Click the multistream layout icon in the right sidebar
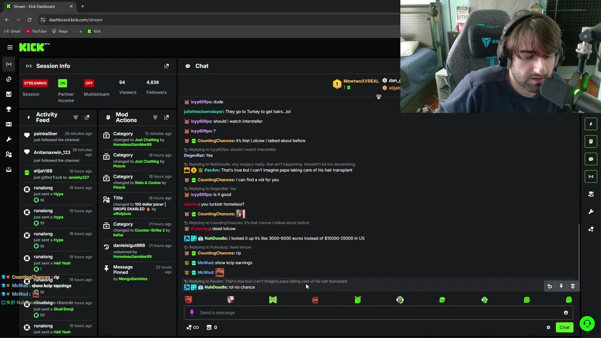 click(591, 194)
